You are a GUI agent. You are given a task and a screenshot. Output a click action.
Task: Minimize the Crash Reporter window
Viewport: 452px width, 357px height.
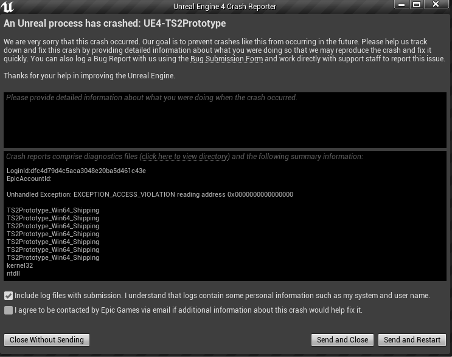tap(402, 4)
